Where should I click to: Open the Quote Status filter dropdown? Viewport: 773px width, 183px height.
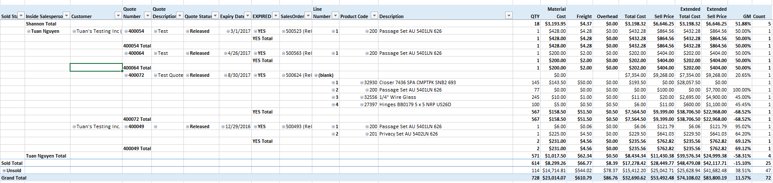(x=215, y=16)
